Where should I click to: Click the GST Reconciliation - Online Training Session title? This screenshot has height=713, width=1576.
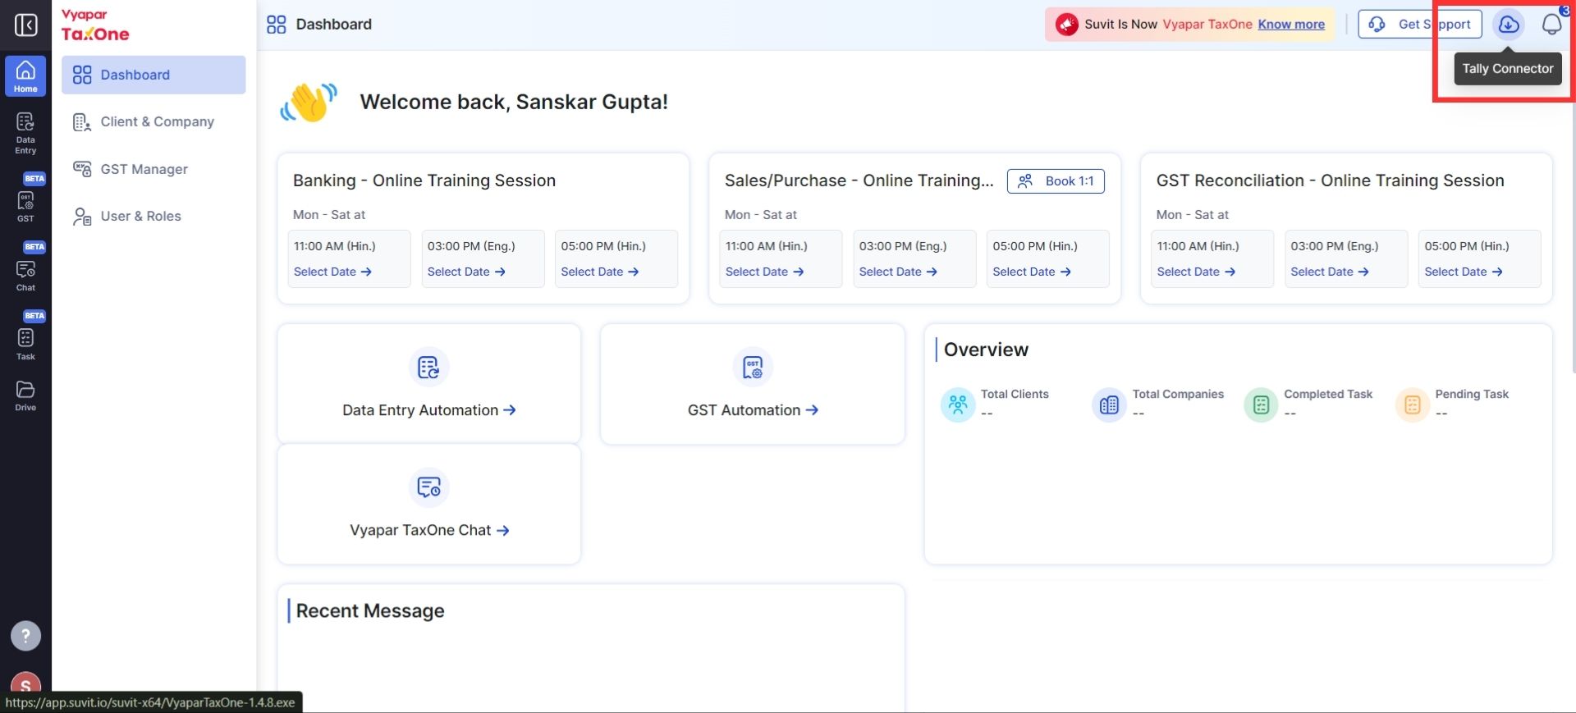coord(1330,181)
